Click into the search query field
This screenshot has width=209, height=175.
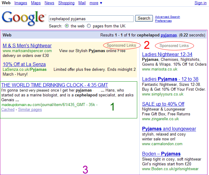coord(91,19)
